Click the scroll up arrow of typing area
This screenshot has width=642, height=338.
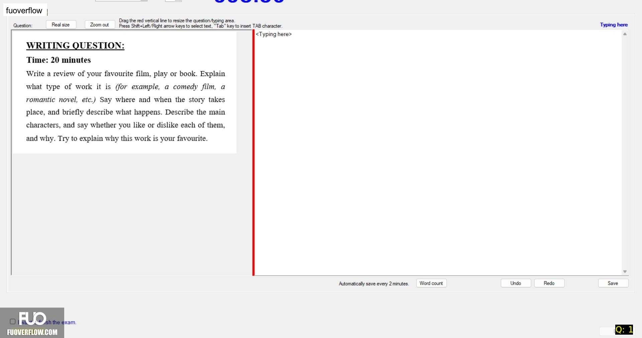click(x=625, y=34)
